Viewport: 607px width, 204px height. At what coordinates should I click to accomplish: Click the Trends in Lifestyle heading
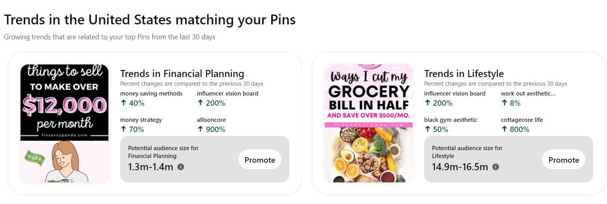point(464,74)
